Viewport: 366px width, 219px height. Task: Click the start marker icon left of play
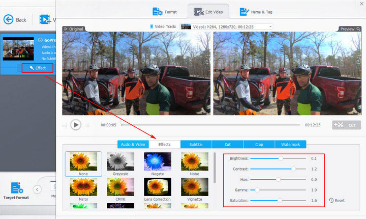[65, 125]
